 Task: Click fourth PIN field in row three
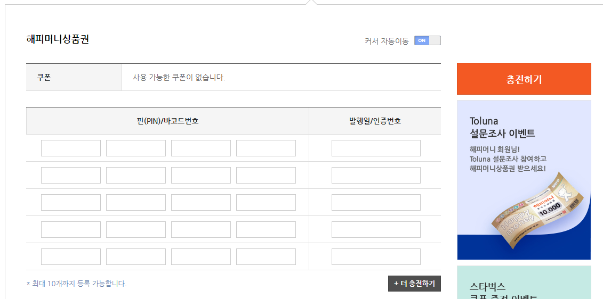tap(266, 202)
